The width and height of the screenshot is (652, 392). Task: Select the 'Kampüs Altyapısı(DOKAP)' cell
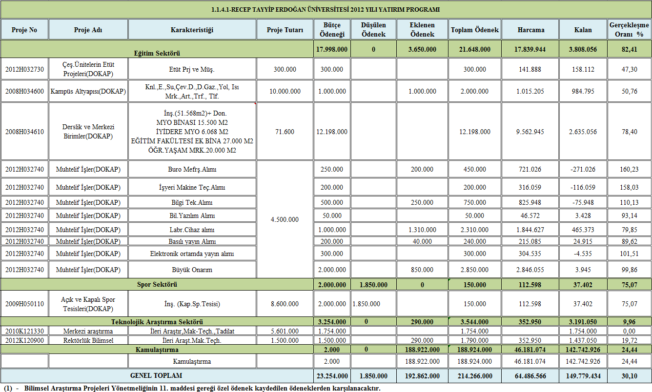point(88,91)
